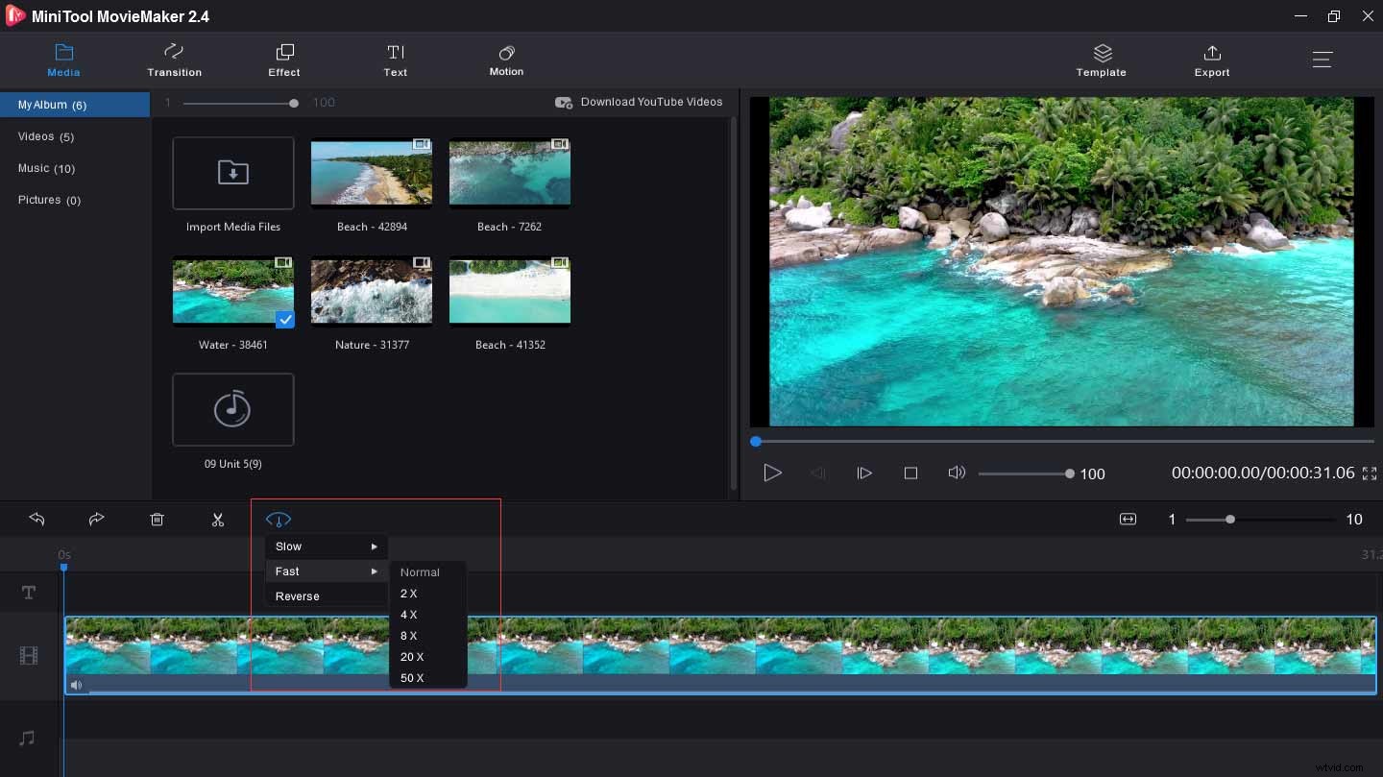Mute the audio on the timeline clip
1383x777 pixels.
click(76, 685)
